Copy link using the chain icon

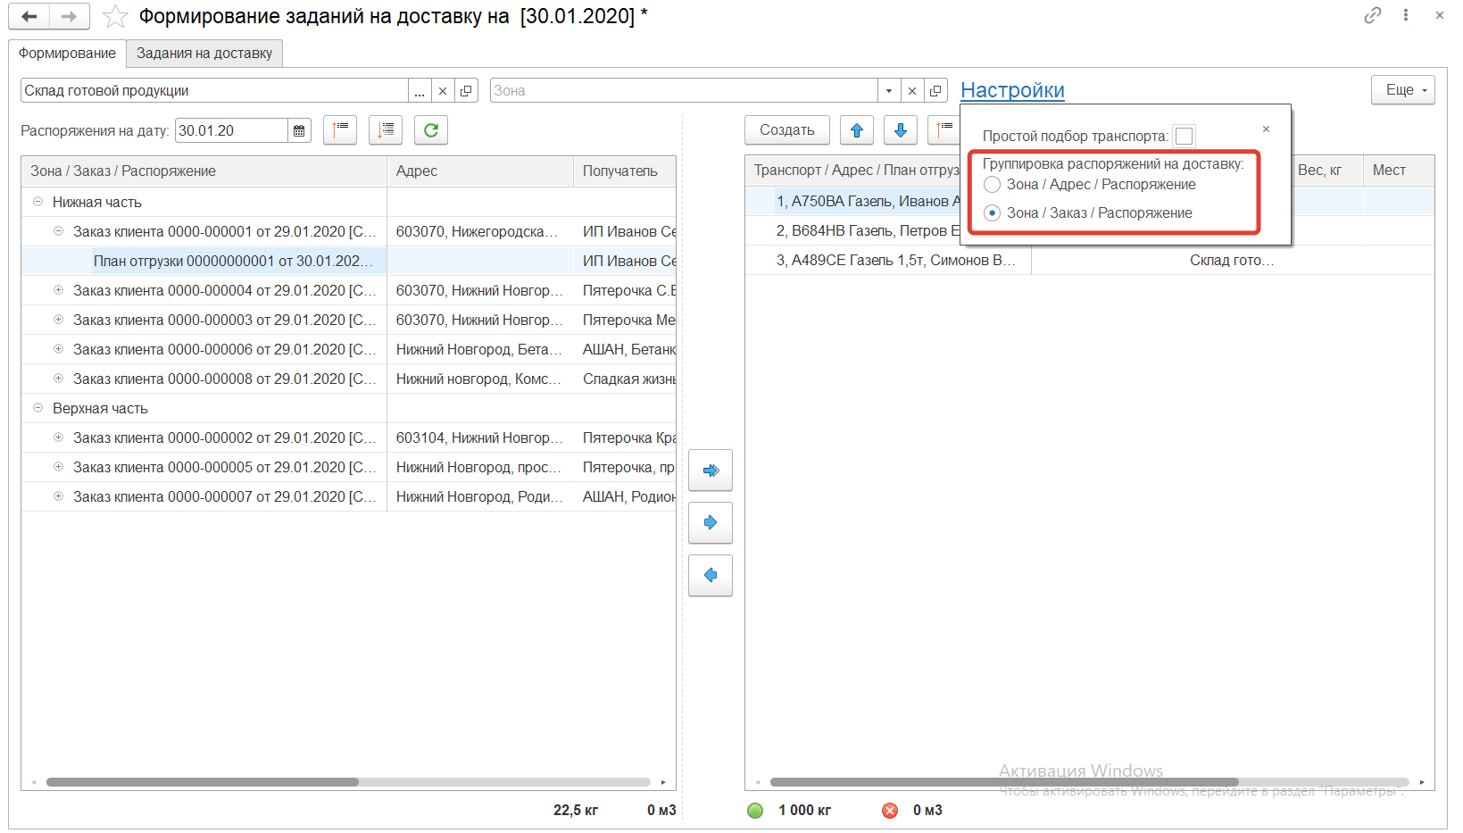(x=1372, y=15)
